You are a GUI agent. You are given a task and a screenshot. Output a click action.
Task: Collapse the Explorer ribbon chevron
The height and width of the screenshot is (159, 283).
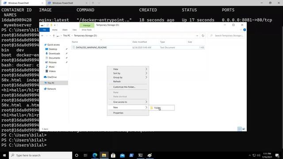coord(241,30)
